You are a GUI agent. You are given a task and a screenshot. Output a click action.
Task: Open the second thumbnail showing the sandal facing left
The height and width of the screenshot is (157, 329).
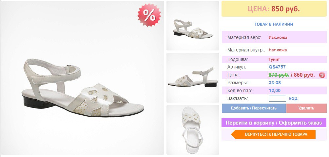[x=193, y=78]
